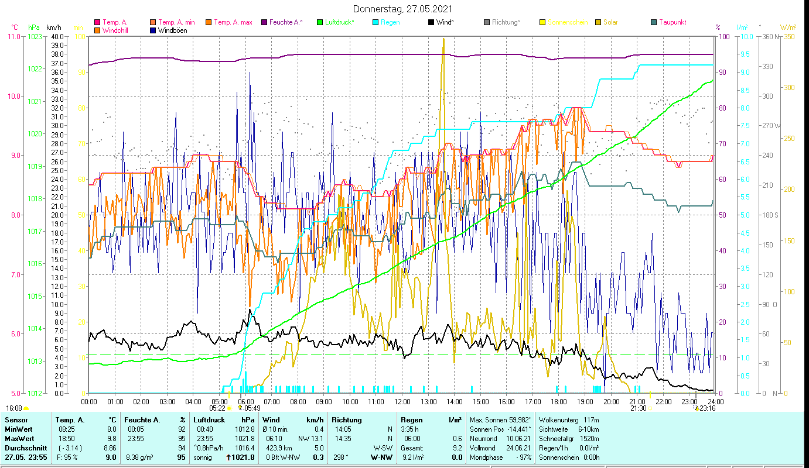Click the sunset sun icon beside 21:30
This screenshot has height=468, width=809.
pos(650,408)
